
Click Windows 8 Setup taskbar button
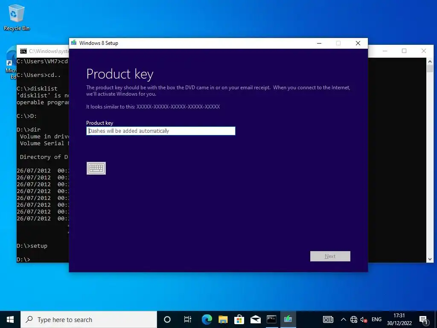(x=288, y=319)
